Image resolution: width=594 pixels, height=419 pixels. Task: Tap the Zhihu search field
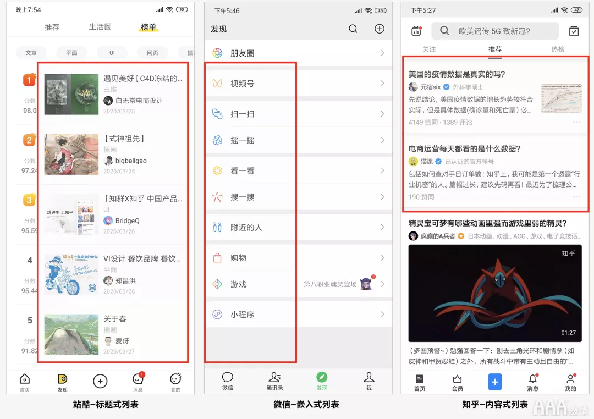(495, 31)
